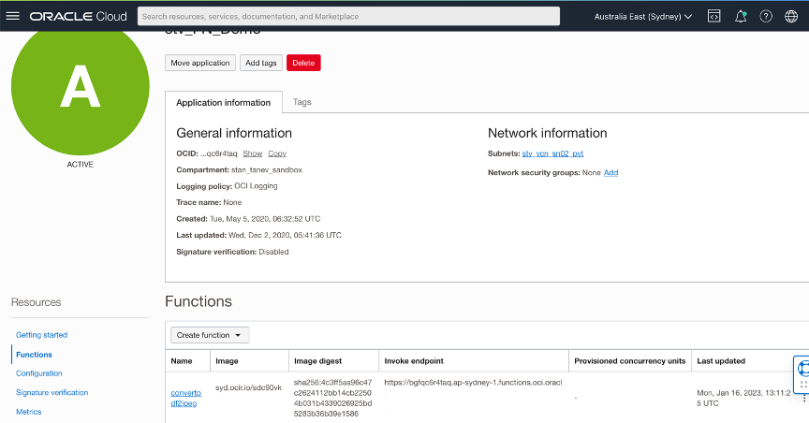Show the full OCID
The image size is (809, 423).
click(x=252, y=153)
